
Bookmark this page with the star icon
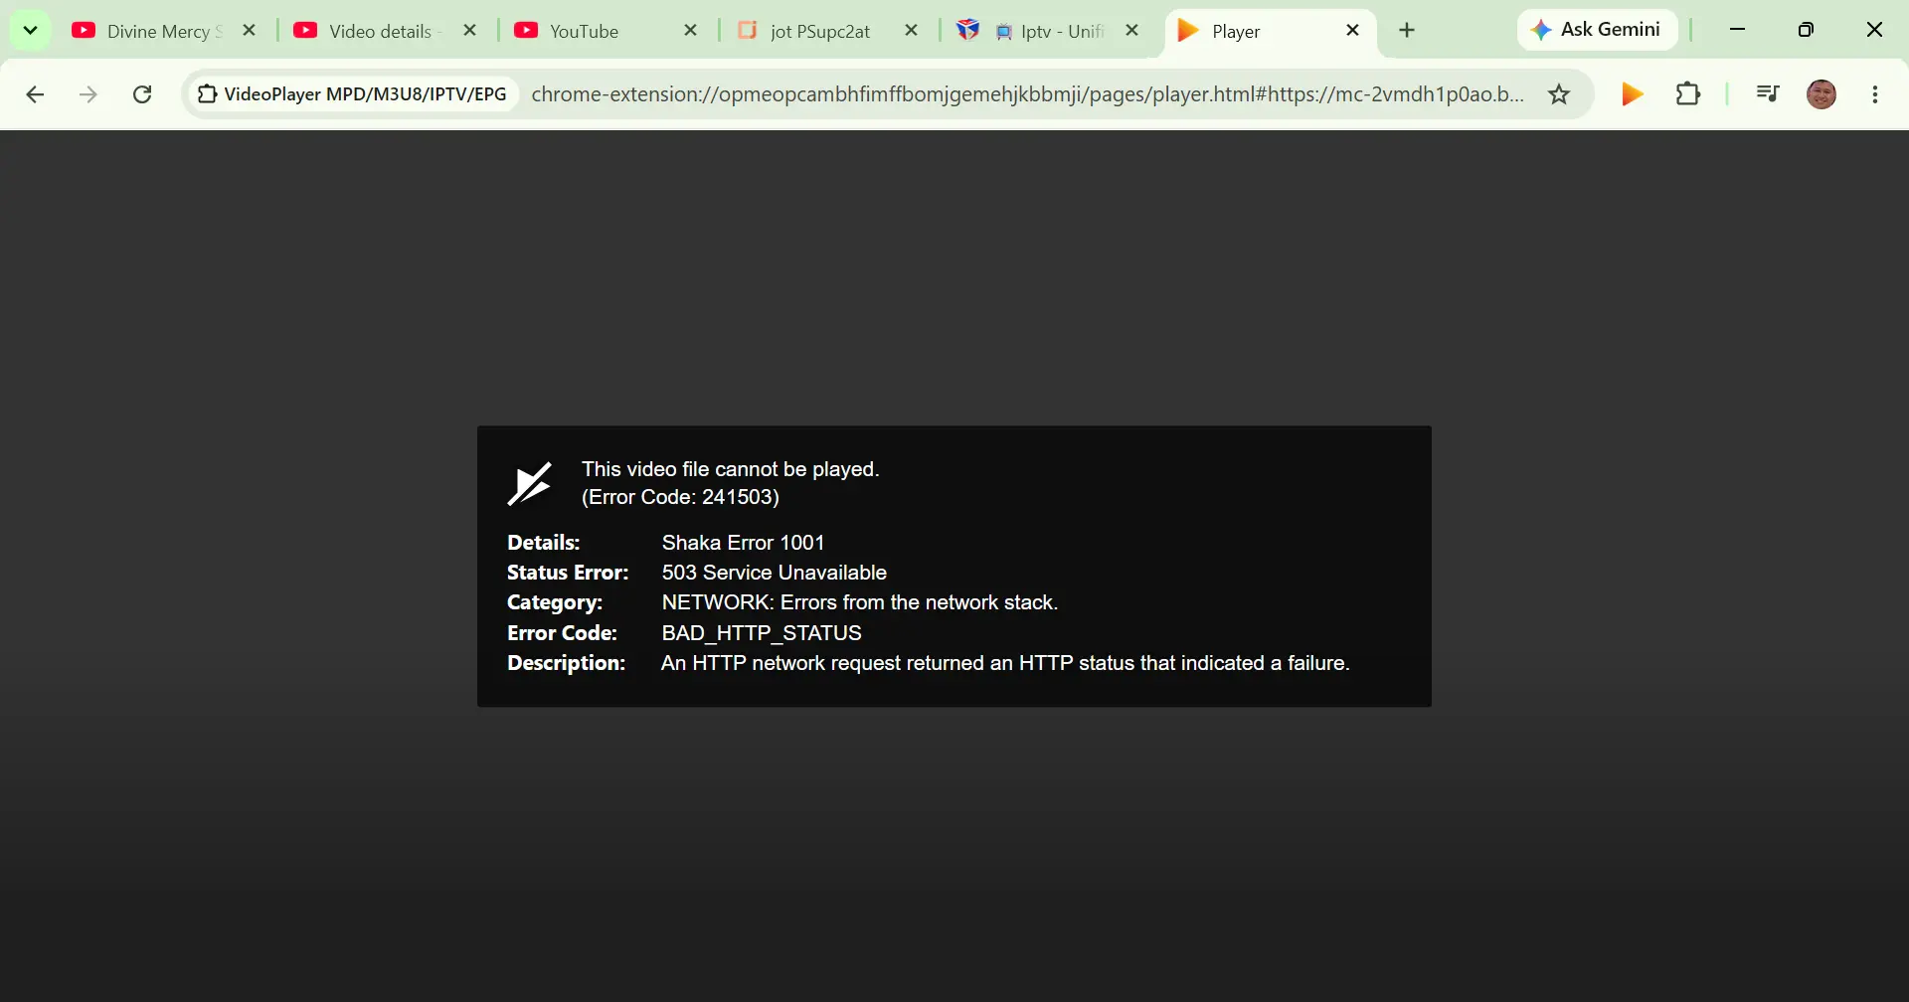coord(1559,94)
